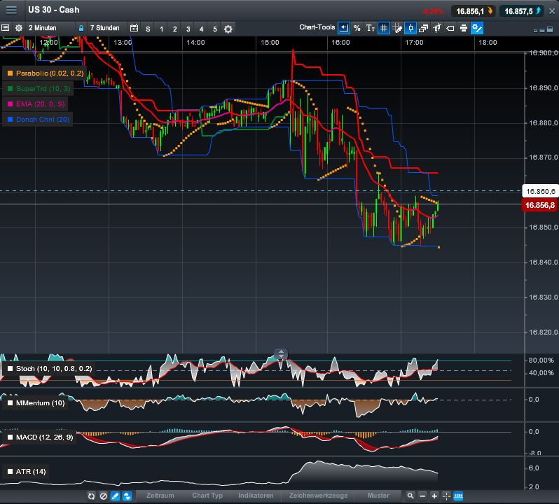Screen dimensions: 559x504
Task: Toggle the lock icon before 7 Stunden
Action: [x=81, y=28]
